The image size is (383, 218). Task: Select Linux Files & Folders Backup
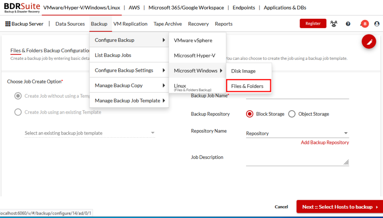point(197,87)
